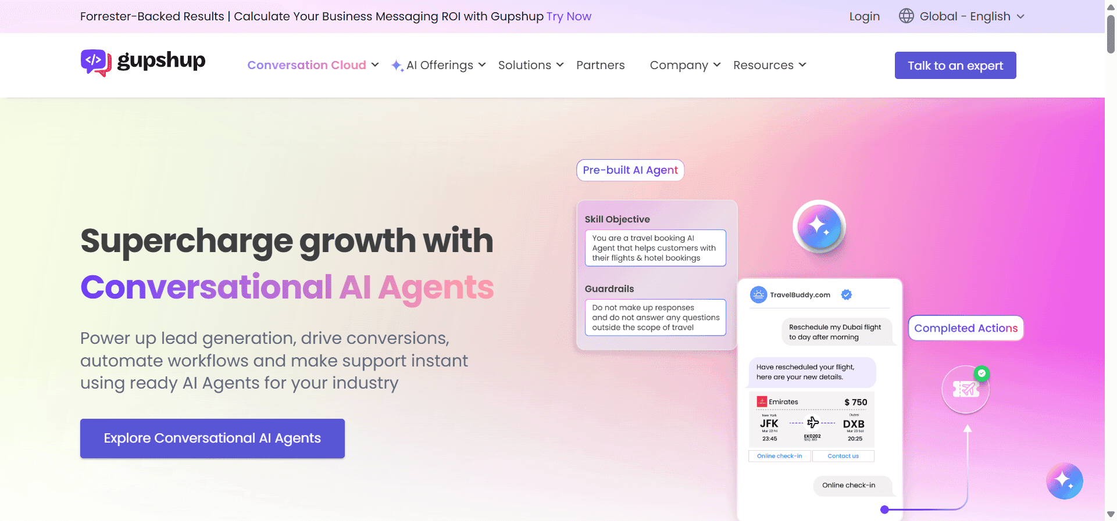Click the TravelBuddy.com avatar icon
This screenshot has width=1117, height=521.
pyautogui.click(x=758, y=294)
